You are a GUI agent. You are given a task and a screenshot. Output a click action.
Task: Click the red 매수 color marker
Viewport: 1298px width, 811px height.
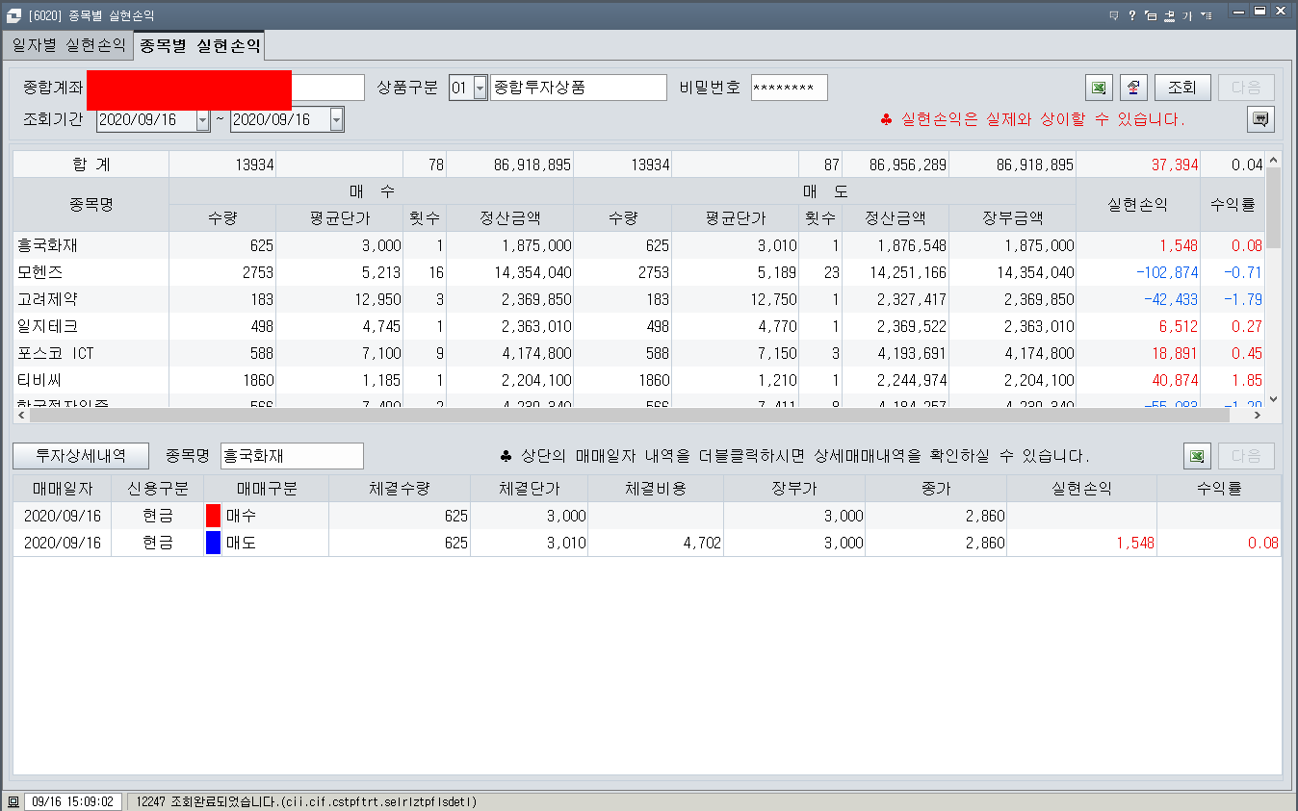click(214, 516)
